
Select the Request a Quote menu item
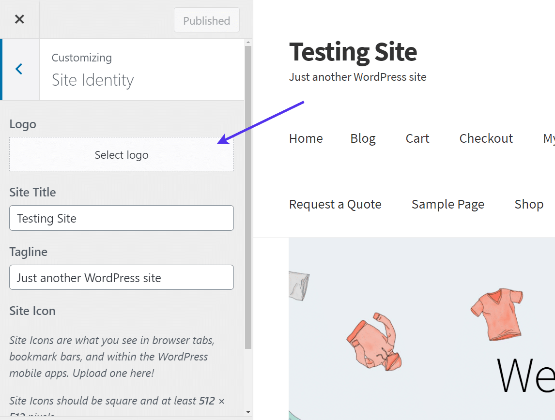(335, 204)
